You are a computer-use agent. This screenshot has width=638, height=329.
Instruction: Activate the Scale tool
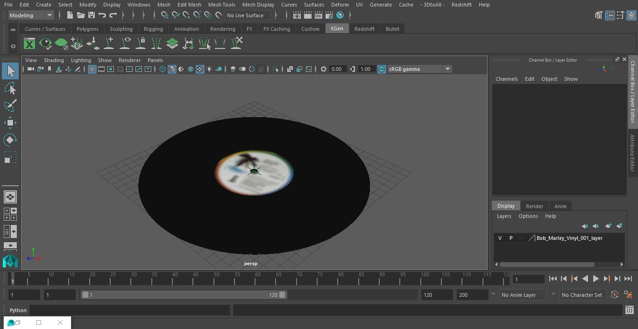(x=10, y=157)
